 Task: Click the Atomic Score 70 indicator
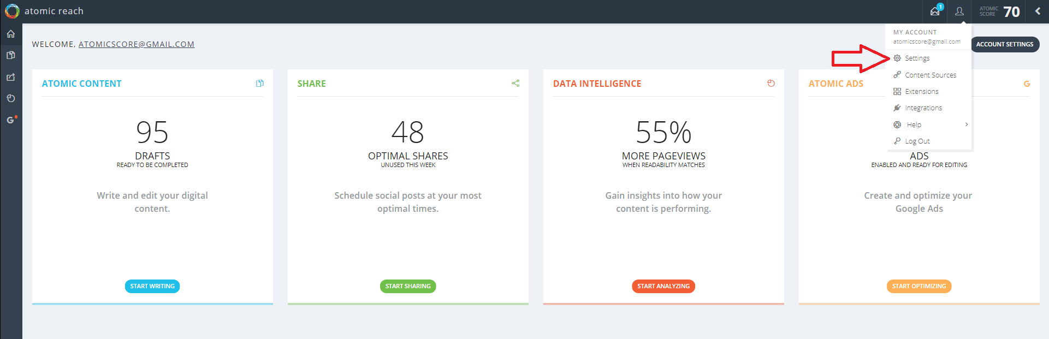[x=1000, y=11]
